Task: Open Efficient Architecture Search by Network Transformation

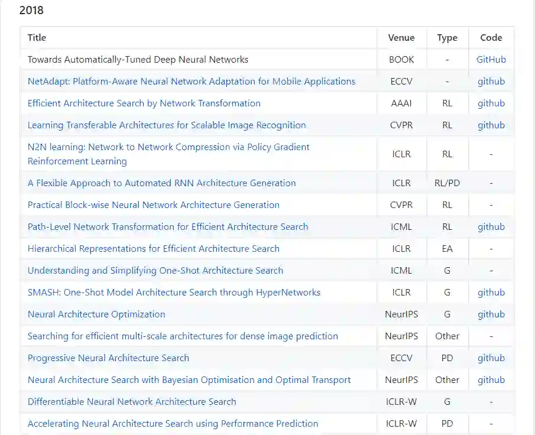Action: 144,103
